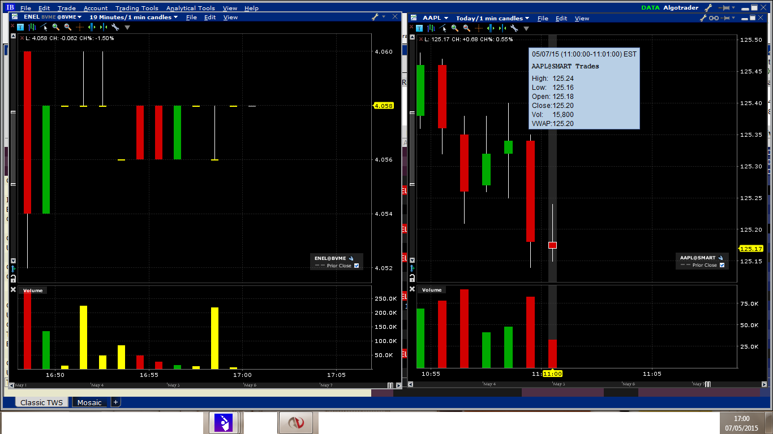Pick the trendline drawing tool in AAPL chart
The image size is (773, 434).
(444, 28)
